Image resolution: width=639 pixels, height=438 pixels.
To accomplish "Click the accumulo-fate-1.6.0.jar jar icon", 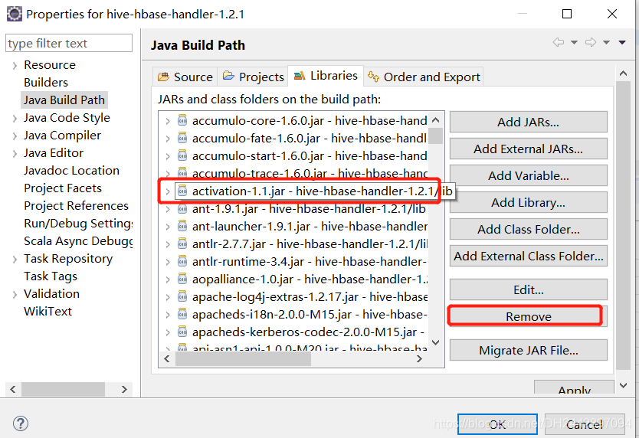I will tap(182, 138).
